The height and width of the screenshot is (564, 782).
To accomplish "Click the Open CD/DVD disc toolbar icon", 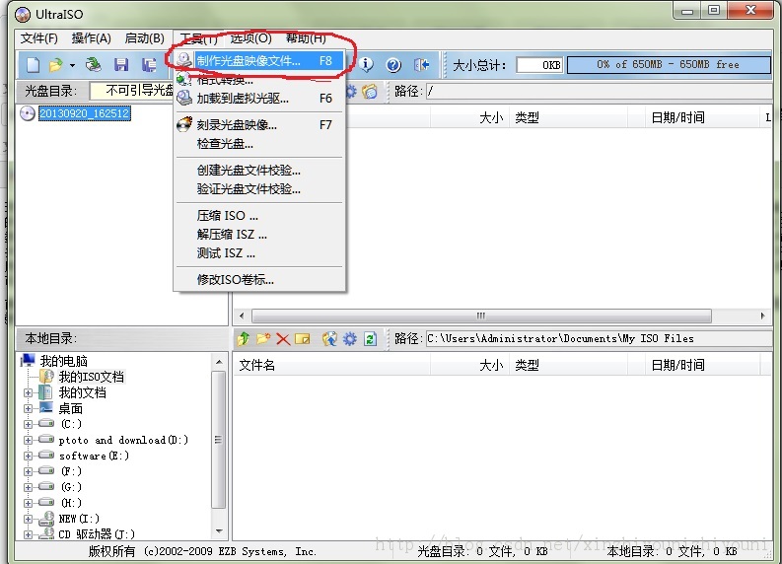I will pos(93,64).
